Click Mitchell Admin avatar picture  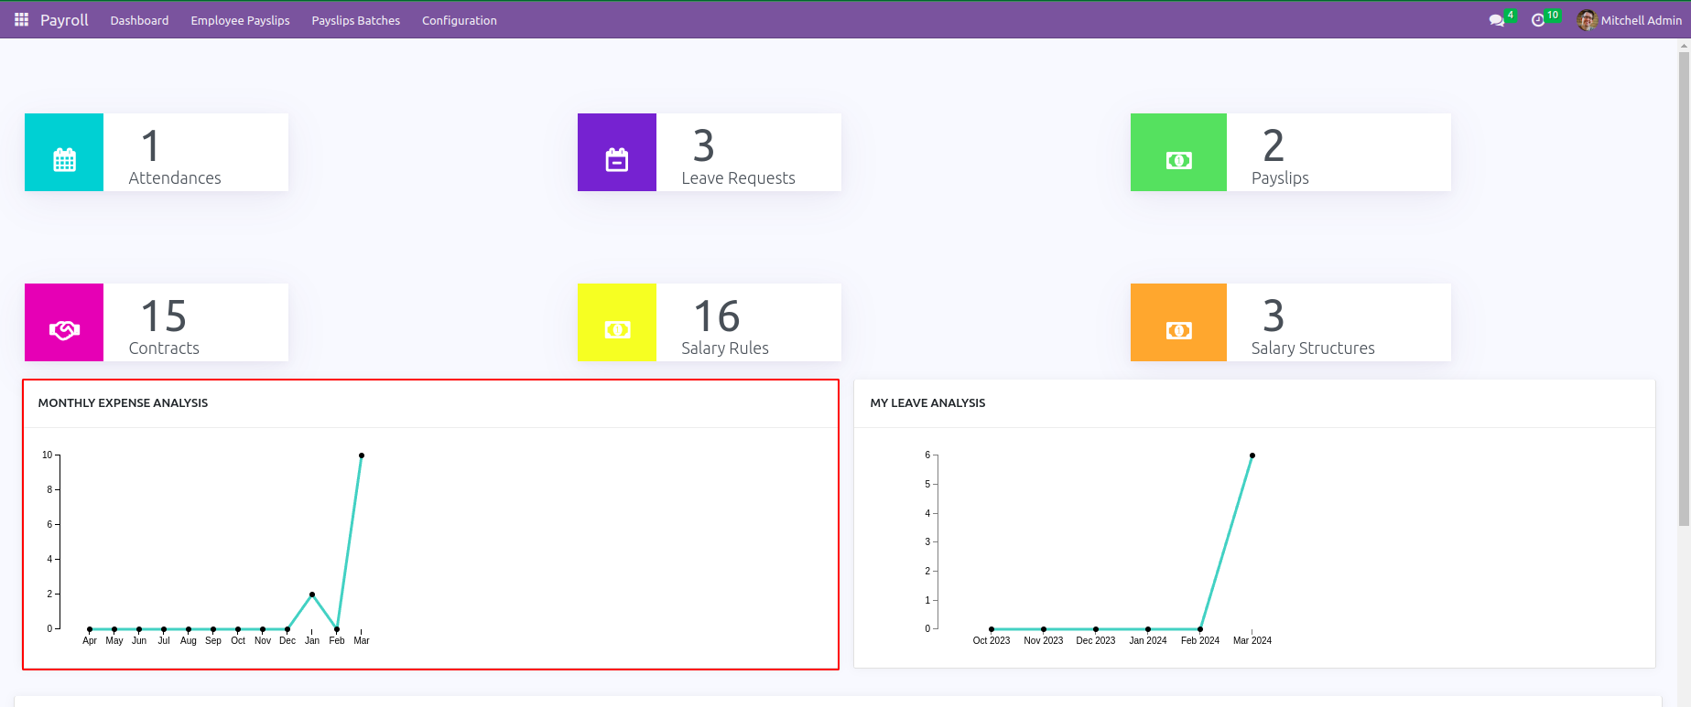point(1587,20)
